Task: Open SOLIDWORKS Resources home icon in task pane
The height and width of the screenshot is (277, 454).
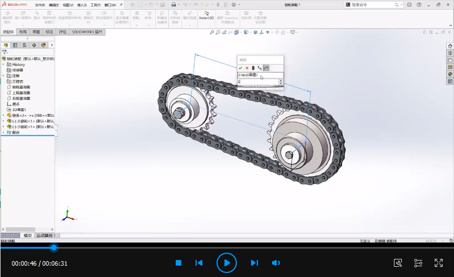Action: [450, 46]
